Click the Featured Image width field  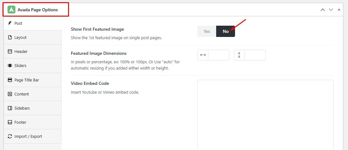[219, 55]
